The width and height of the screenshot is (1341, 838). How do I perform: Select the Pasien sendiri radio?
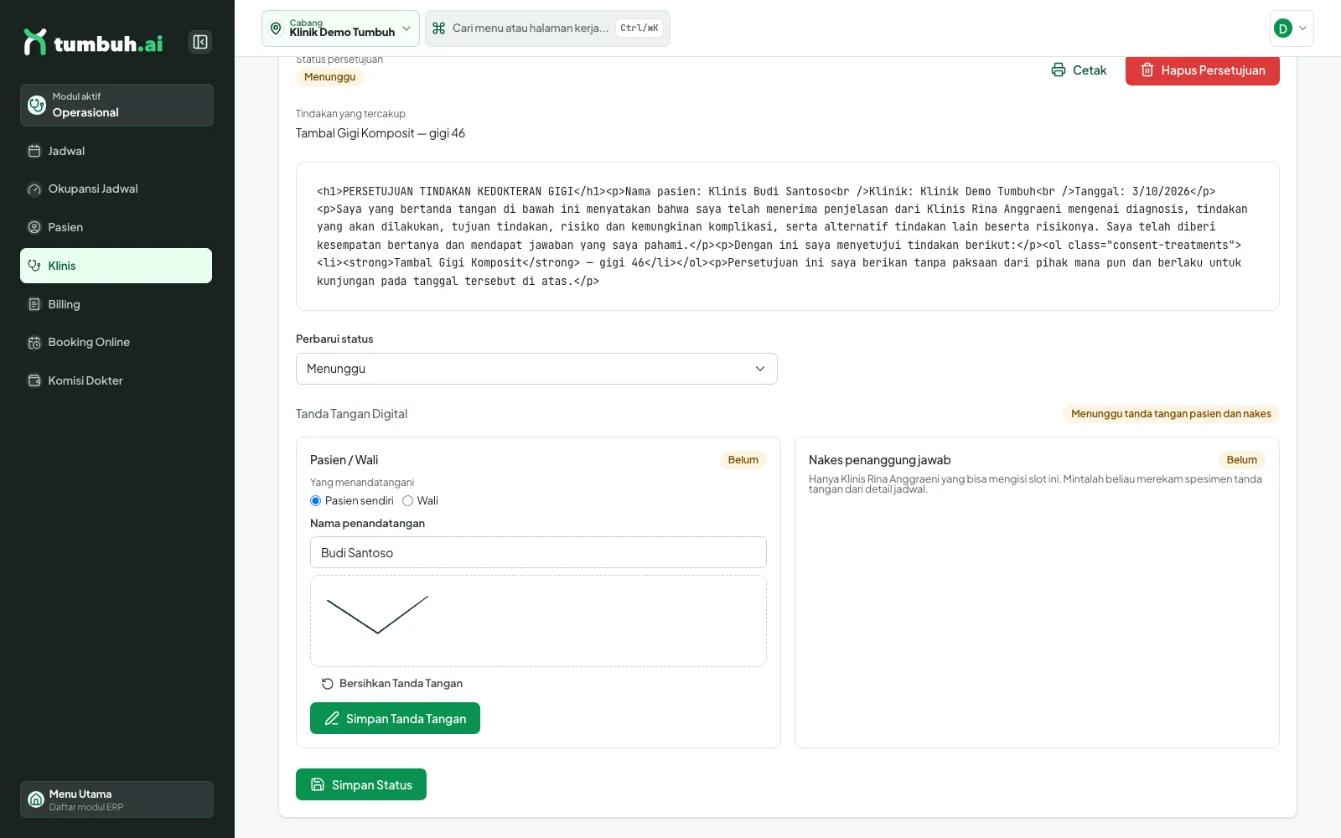[316, 501]
